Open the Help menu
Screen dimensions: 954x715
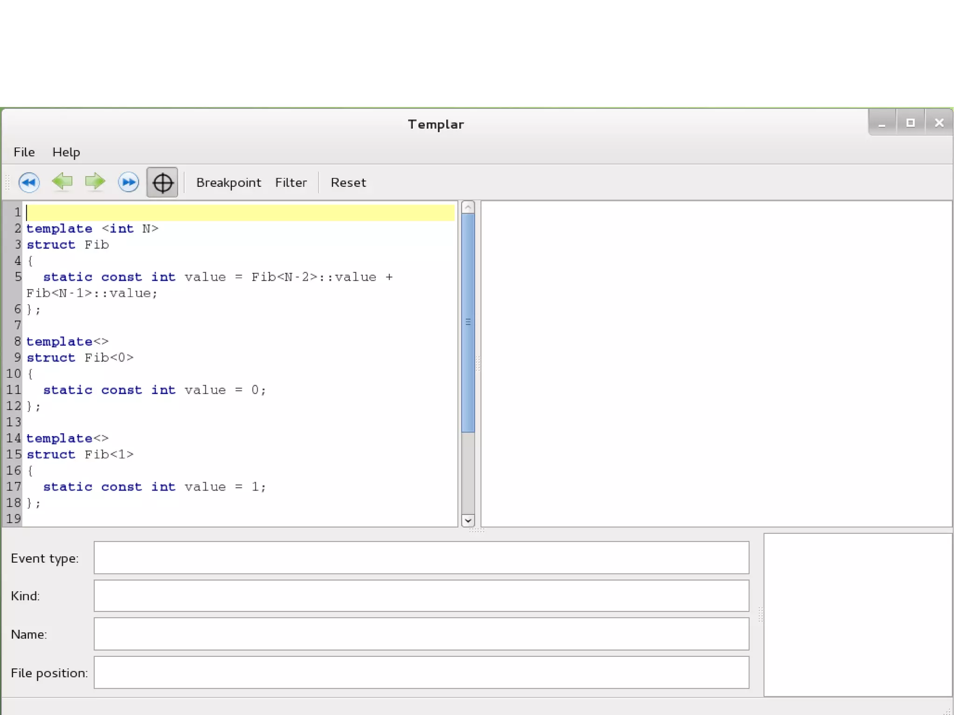(x=66, y=152)
